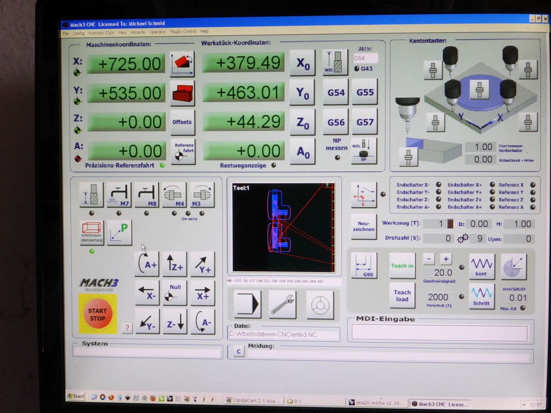The width and height of the screenshot is (551, 413).
Task: Open the Config menu
Action: 79,32
